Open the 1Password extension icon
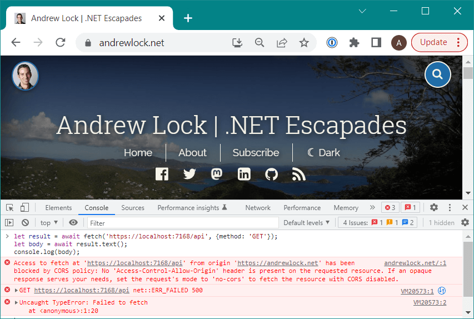The height and width of the screenshot is (319, 474). (332, 43)
